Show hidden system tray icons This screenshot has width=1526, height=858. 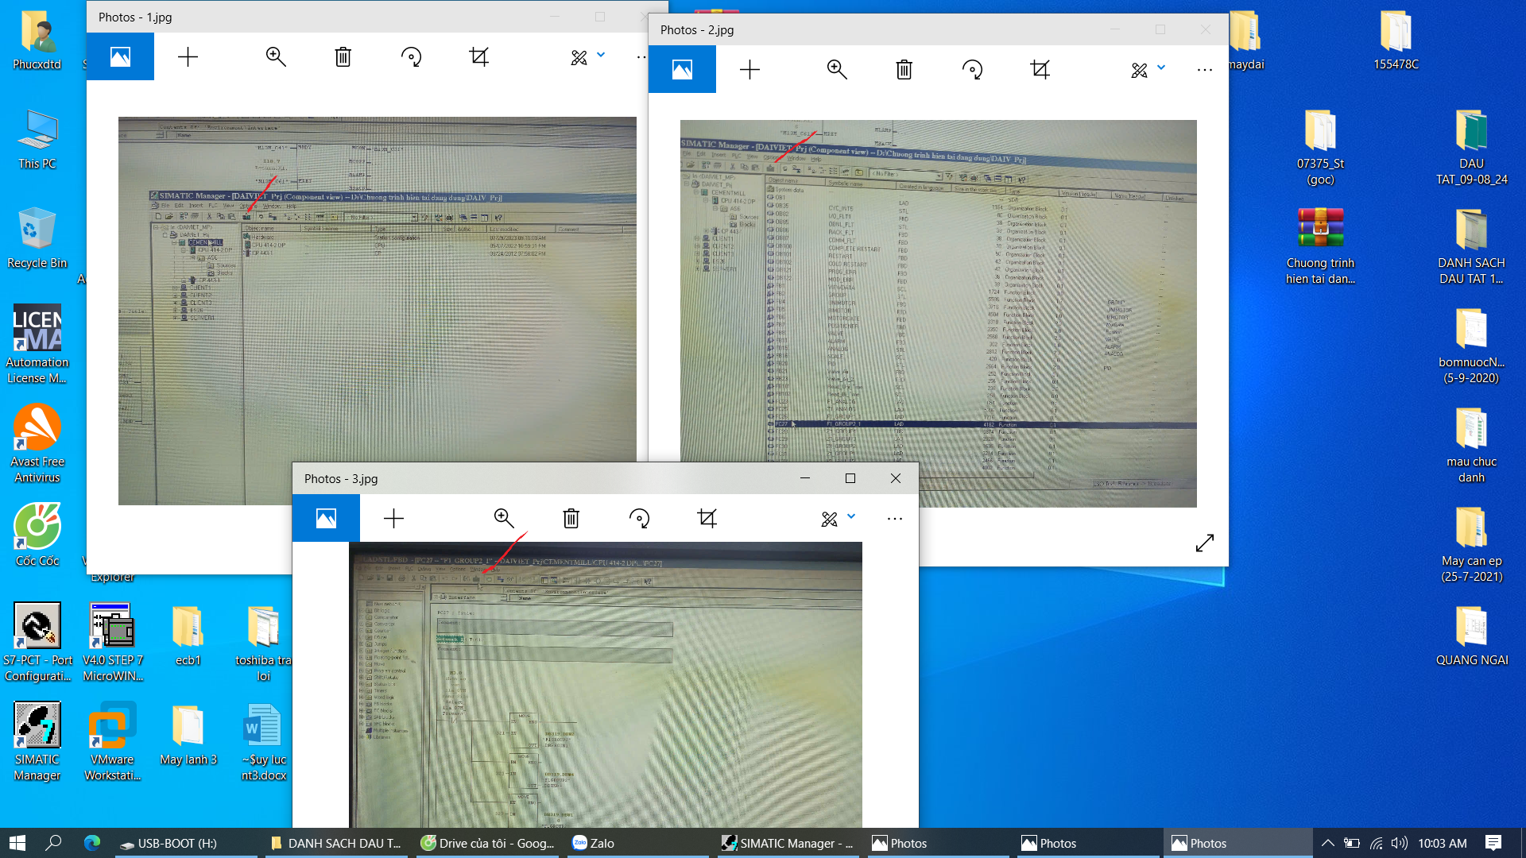click(1327, 843)
